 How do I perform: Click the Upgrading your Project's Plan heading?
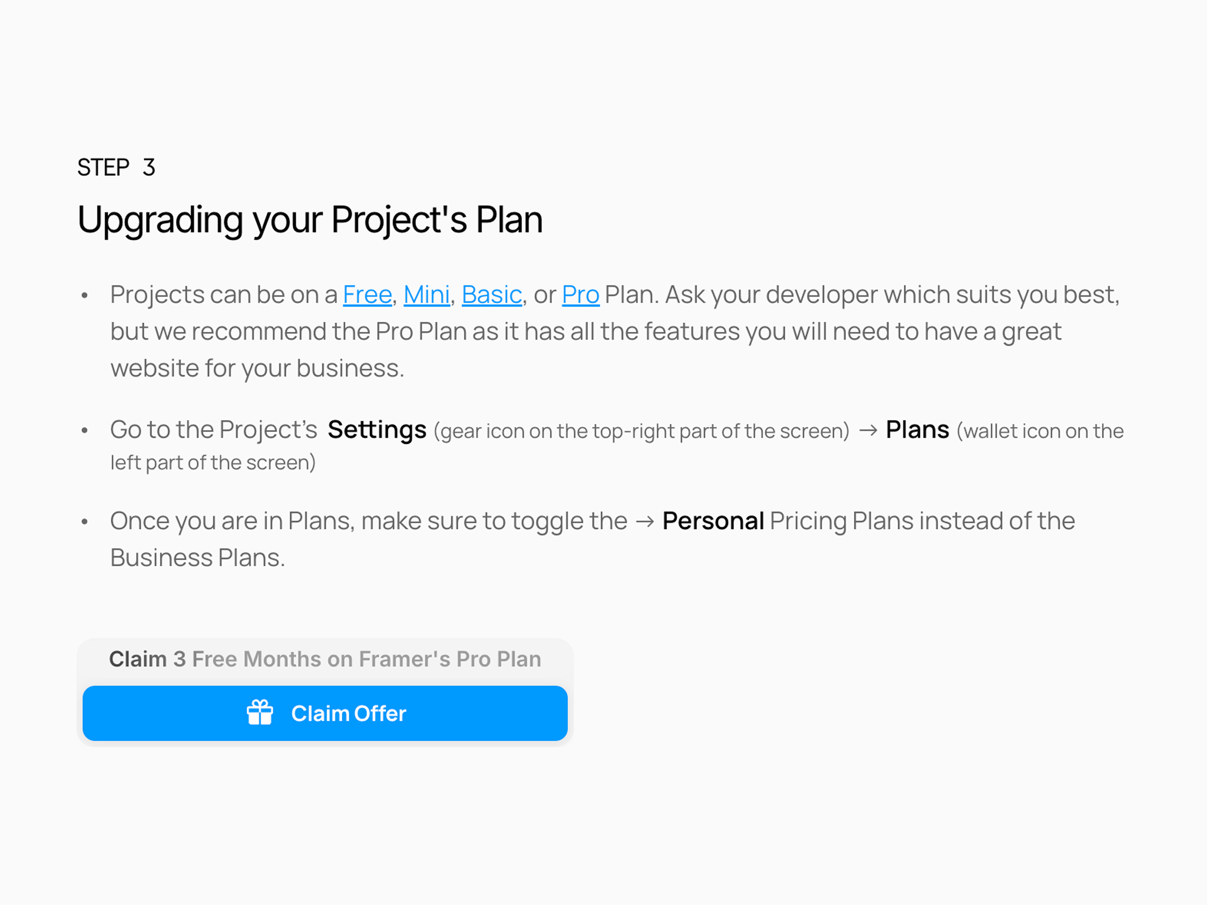[310, 220]
